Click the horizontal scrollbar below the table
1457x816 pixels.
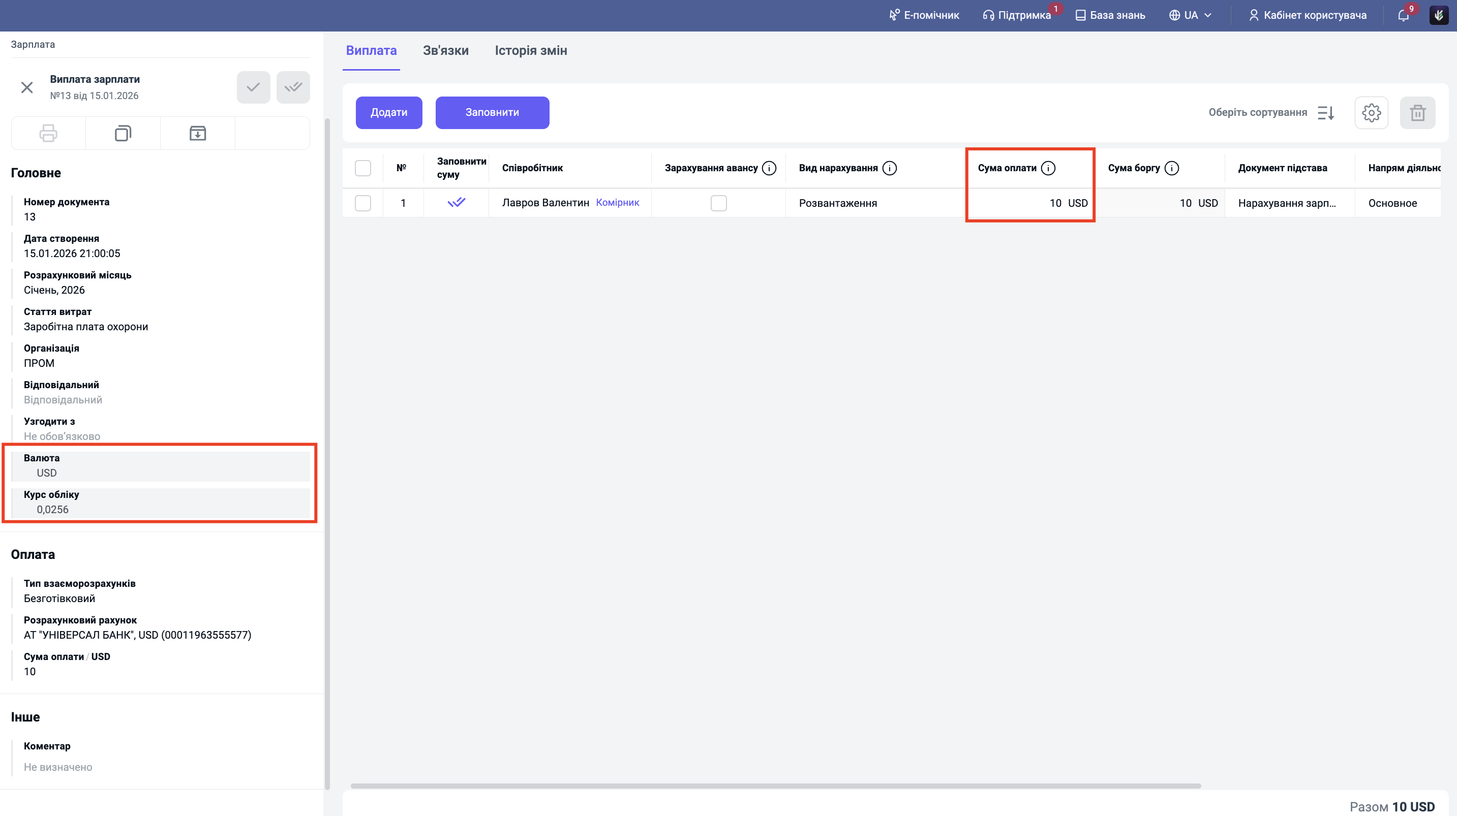(x=775, y=786)
